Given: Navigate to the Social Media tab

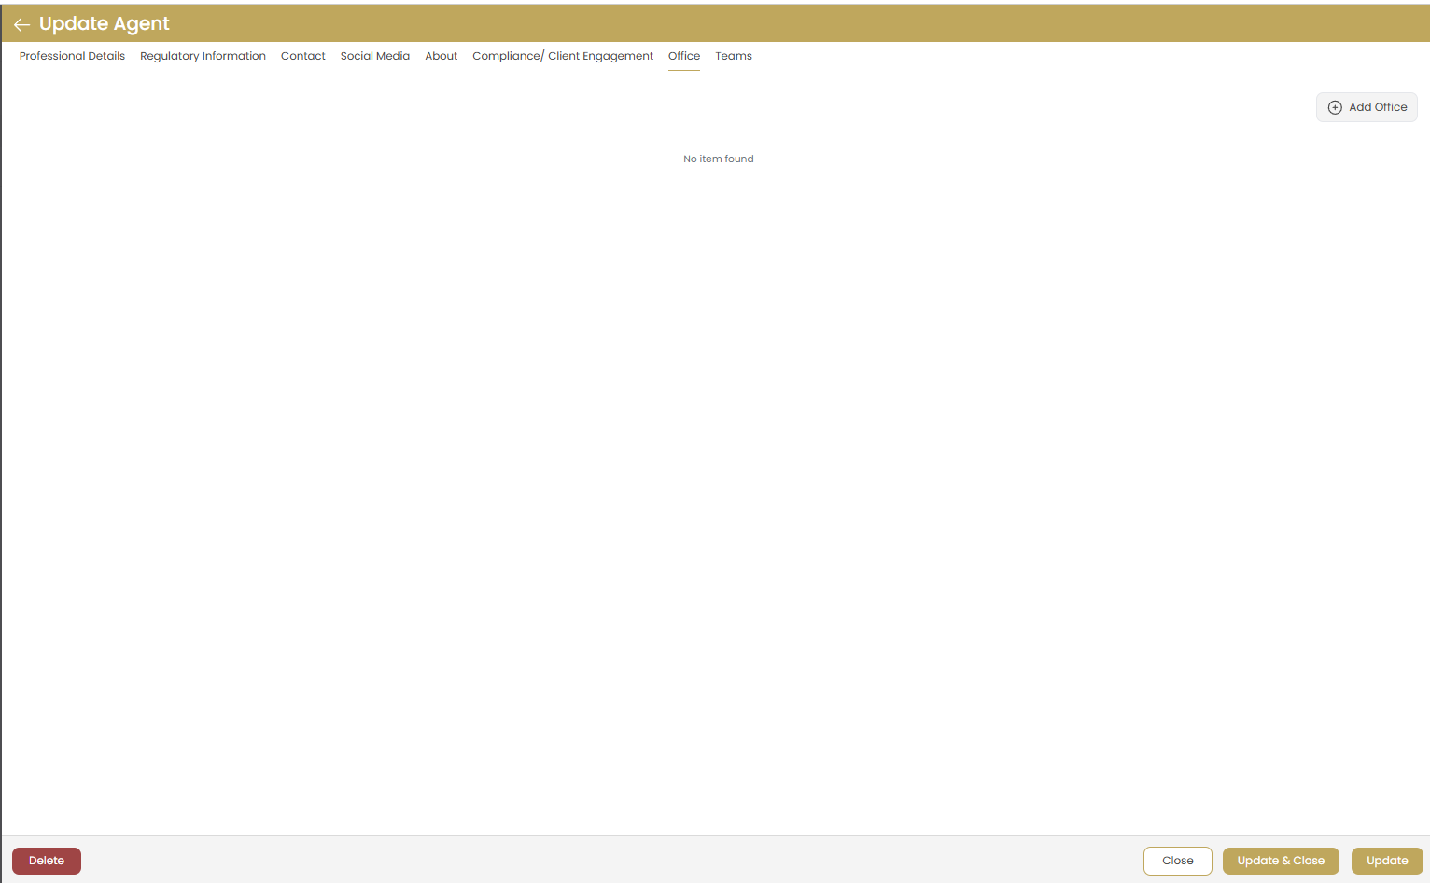Looking at the screenshot, I should click(374, 56).
